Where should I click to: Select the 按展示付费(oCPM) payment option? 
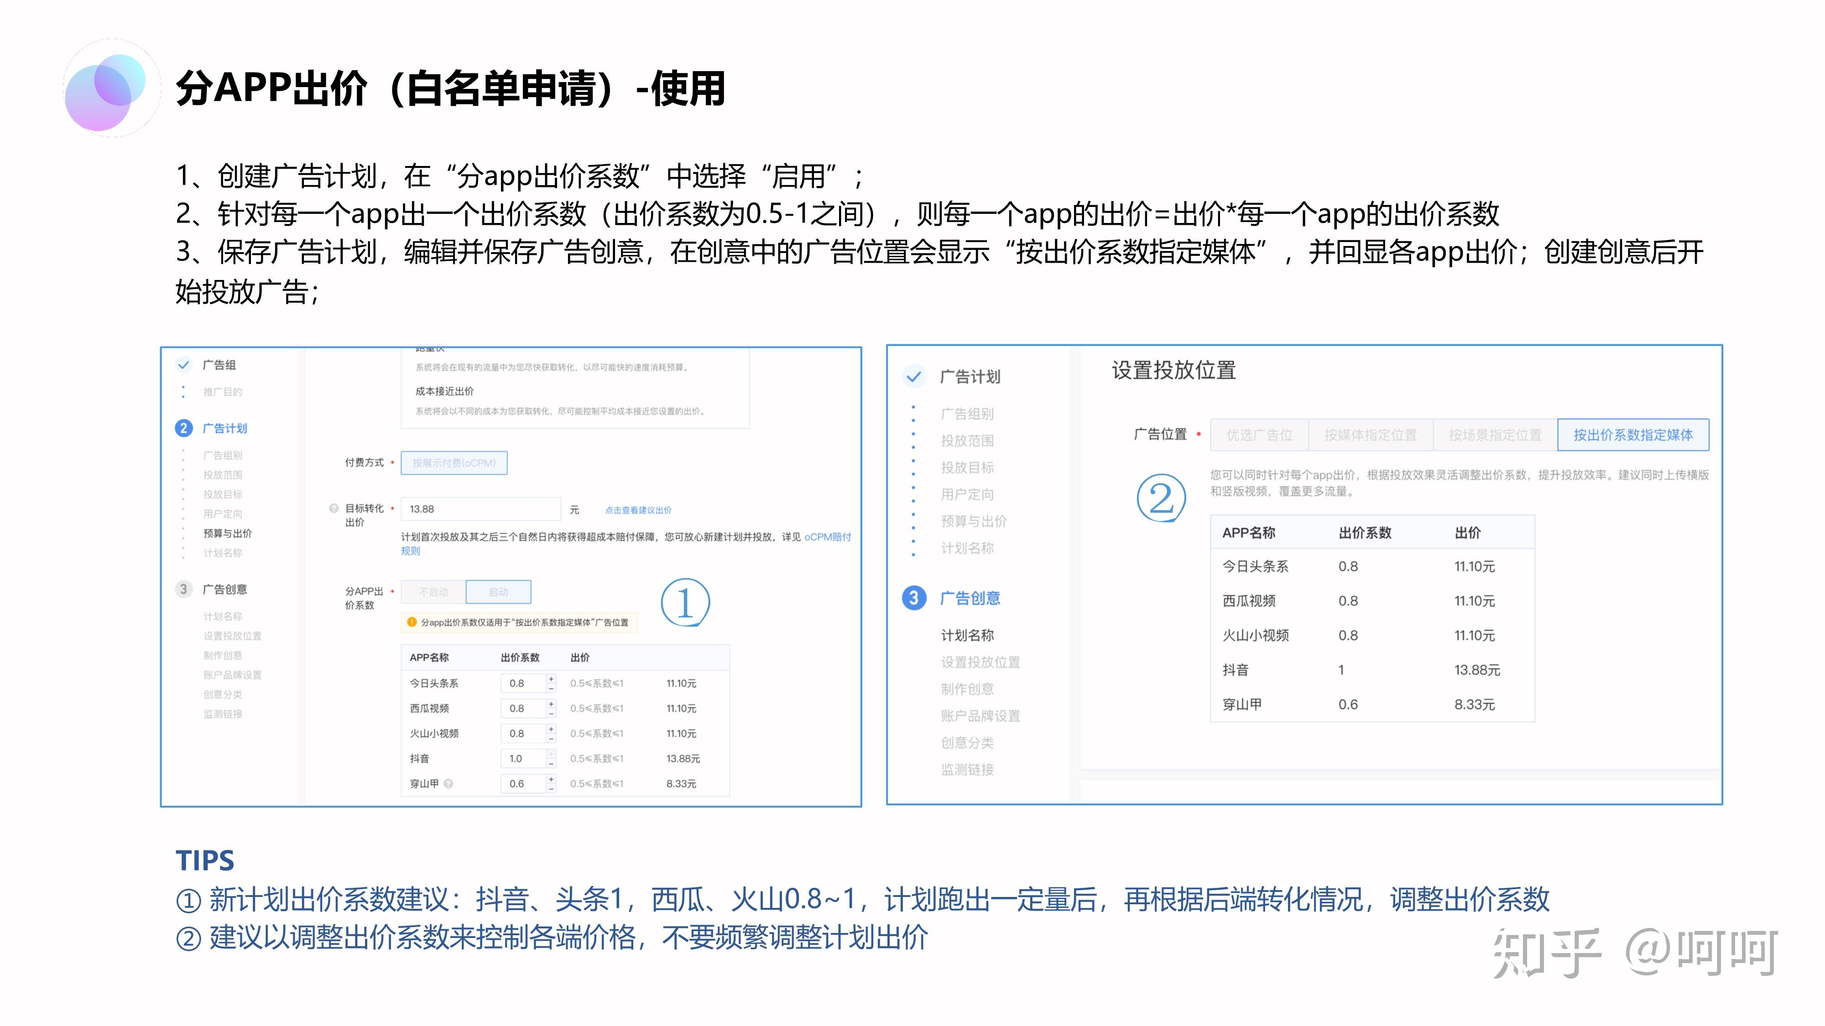[454, 462]
